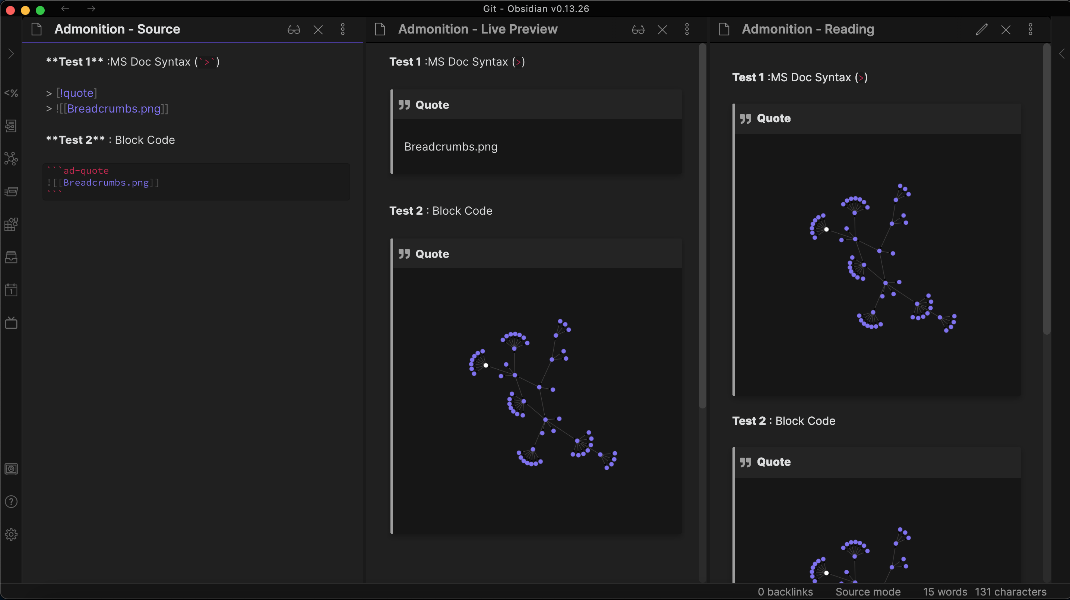Open the puzzle-blocks ribbon icon
The image size is (1070, 600).
[11, 224]
